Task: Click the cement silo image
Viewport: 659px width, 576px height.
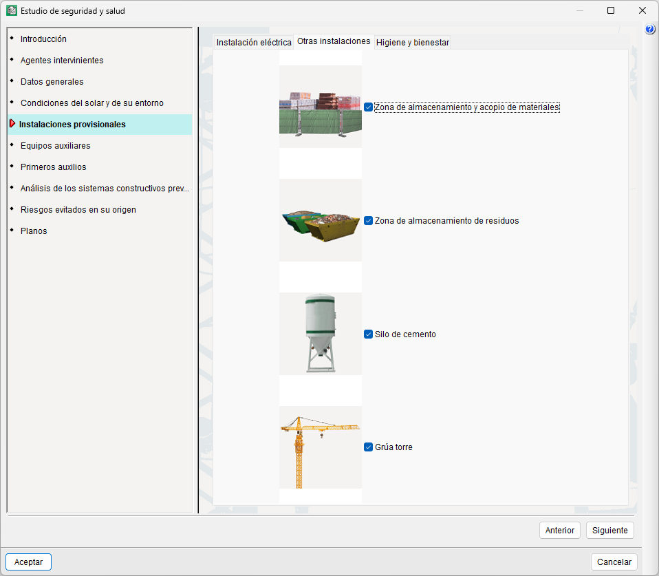Action: coord(321,334)
